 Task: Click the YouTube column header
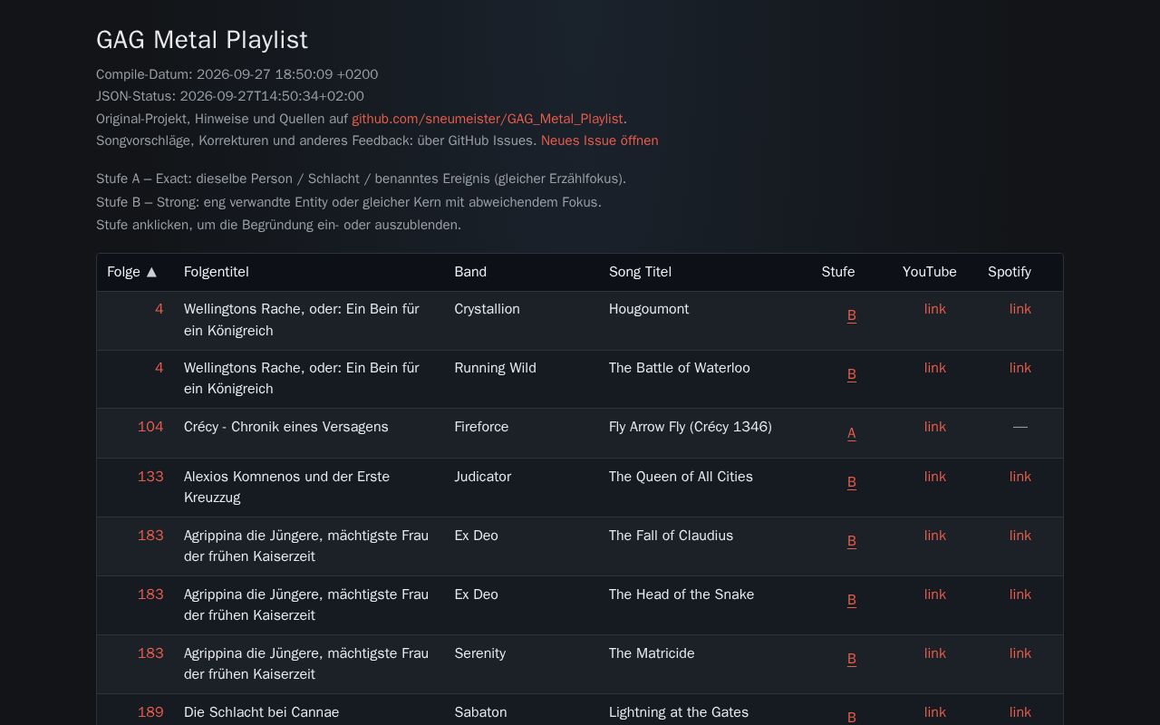click(930, 272)
